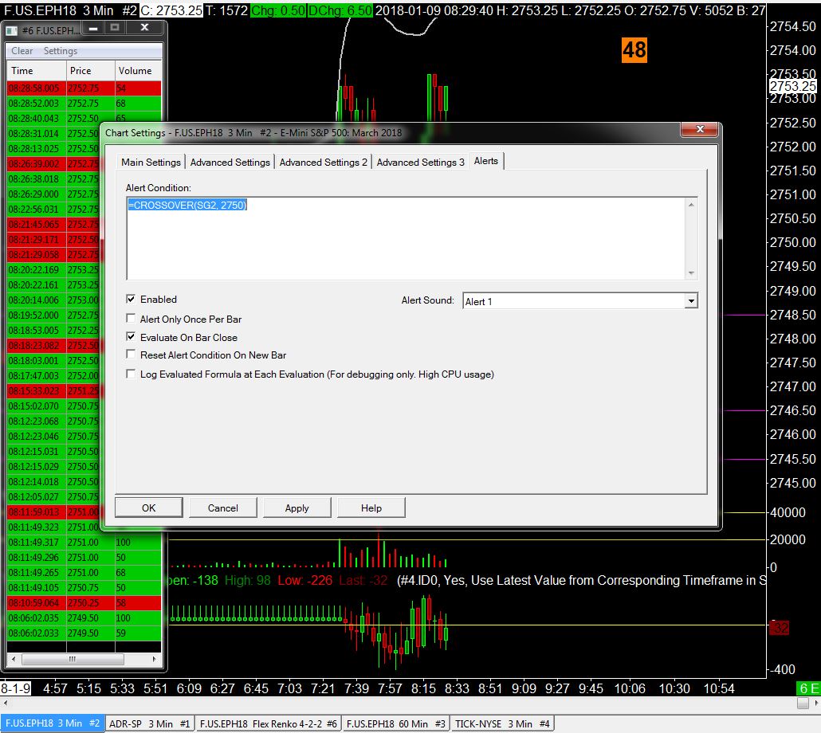Click the chart scrollbar thumb at right end
This screenshot has width=821, height=733.
pyautogui.click(x=803, y=704)
